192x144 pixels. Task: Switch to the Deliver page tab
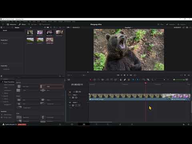(x=132, y=124)
